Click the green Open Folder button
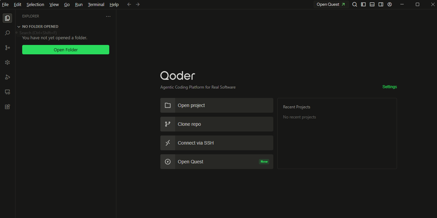This screenshot has height=218, width=437. tap(66, 50)
